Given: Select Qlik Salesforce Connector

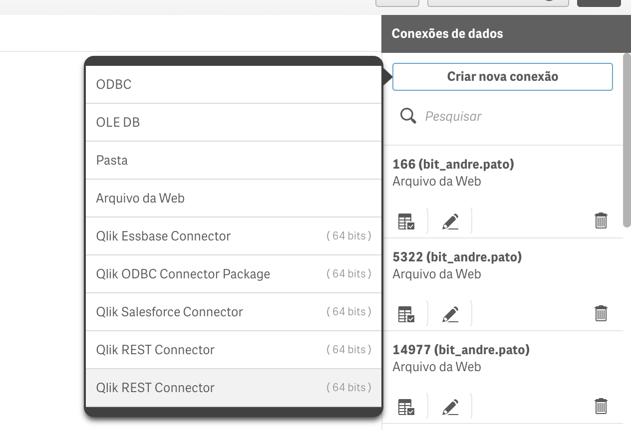Looking at the screenshot, I should point(234,312).
